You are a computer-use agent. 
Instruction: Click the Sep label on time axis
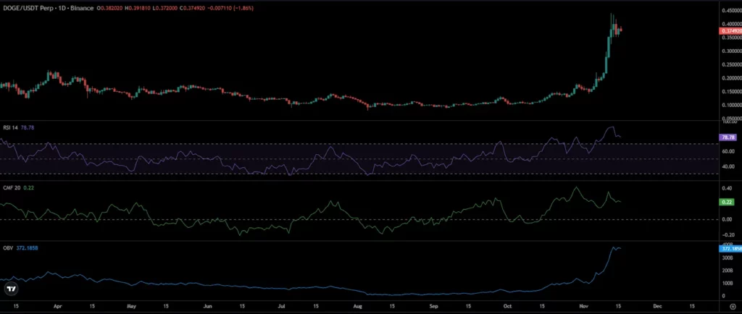(435, 306)
